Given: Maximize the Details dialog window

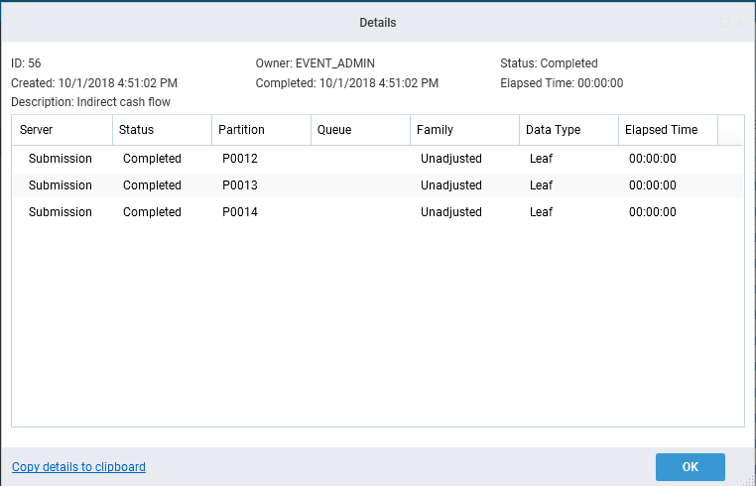Looking at the screenshot, I should (725, 22).
